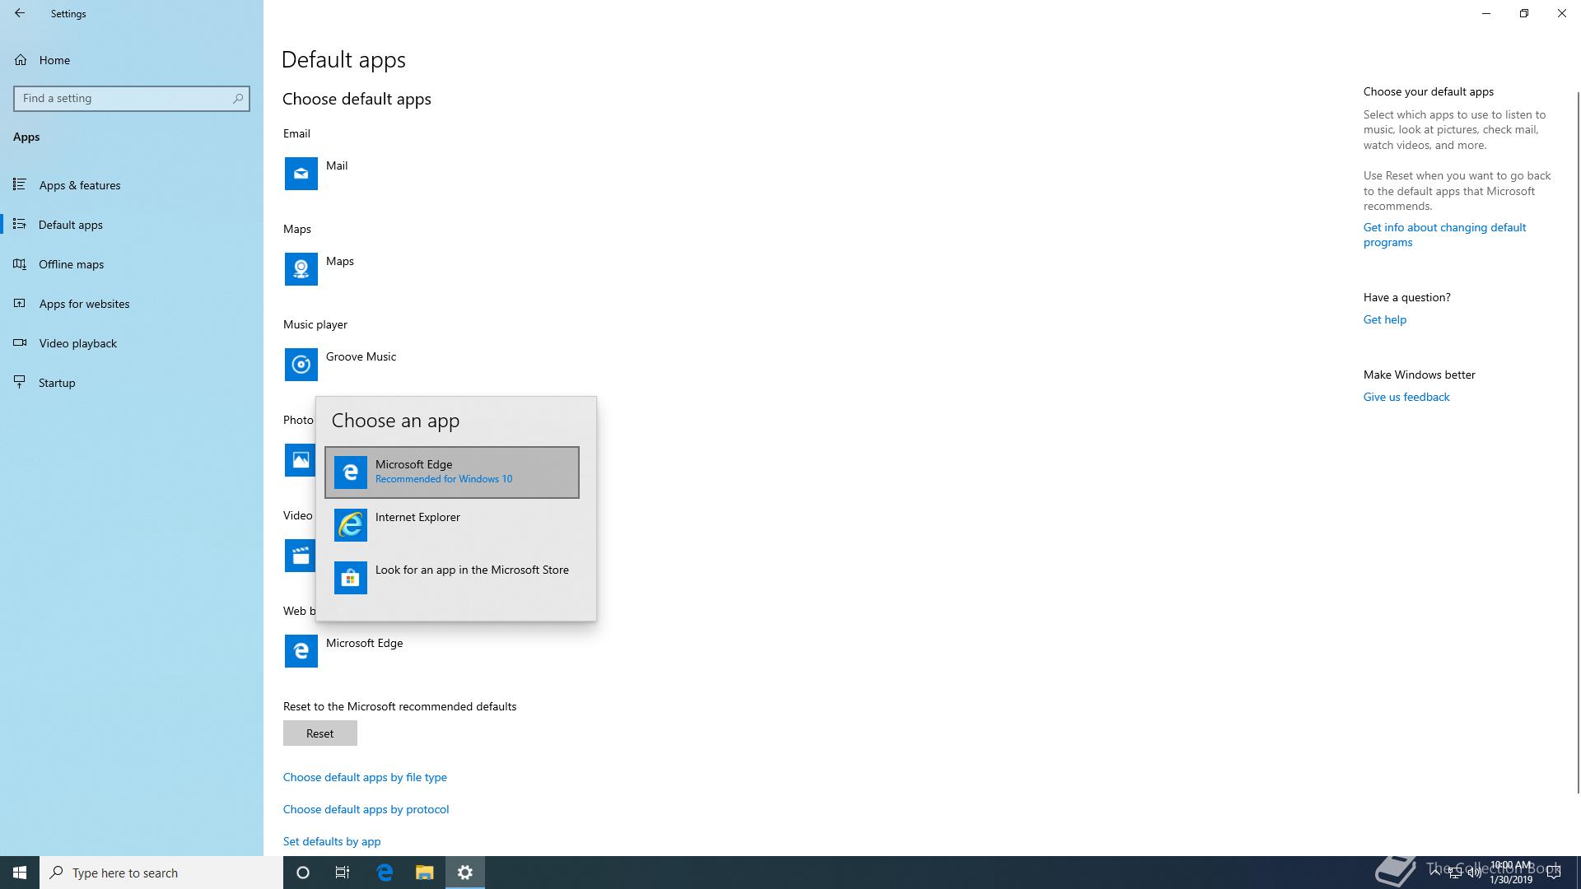Click the Photos app icon
Image resolution: width=1581 pixels, height=889 pixels.
(300, 460)
